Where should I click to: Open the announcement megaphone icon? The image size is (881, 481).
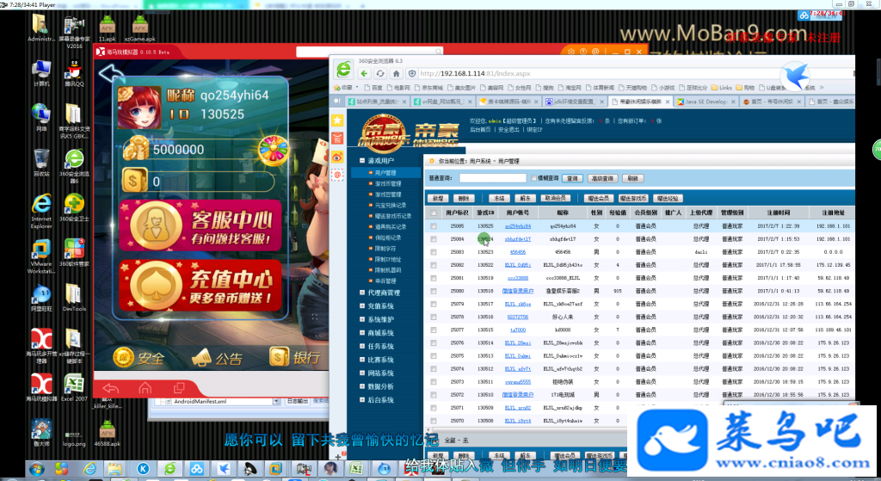coord(217,358)
